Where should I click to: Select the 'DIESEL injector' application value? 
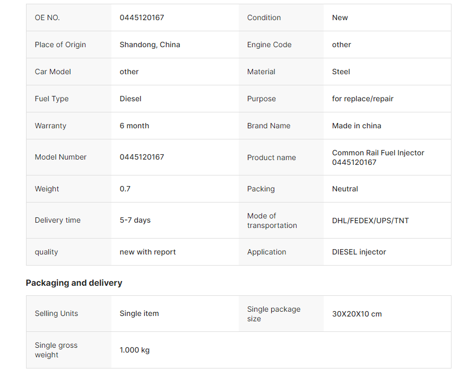coord(359,252)
